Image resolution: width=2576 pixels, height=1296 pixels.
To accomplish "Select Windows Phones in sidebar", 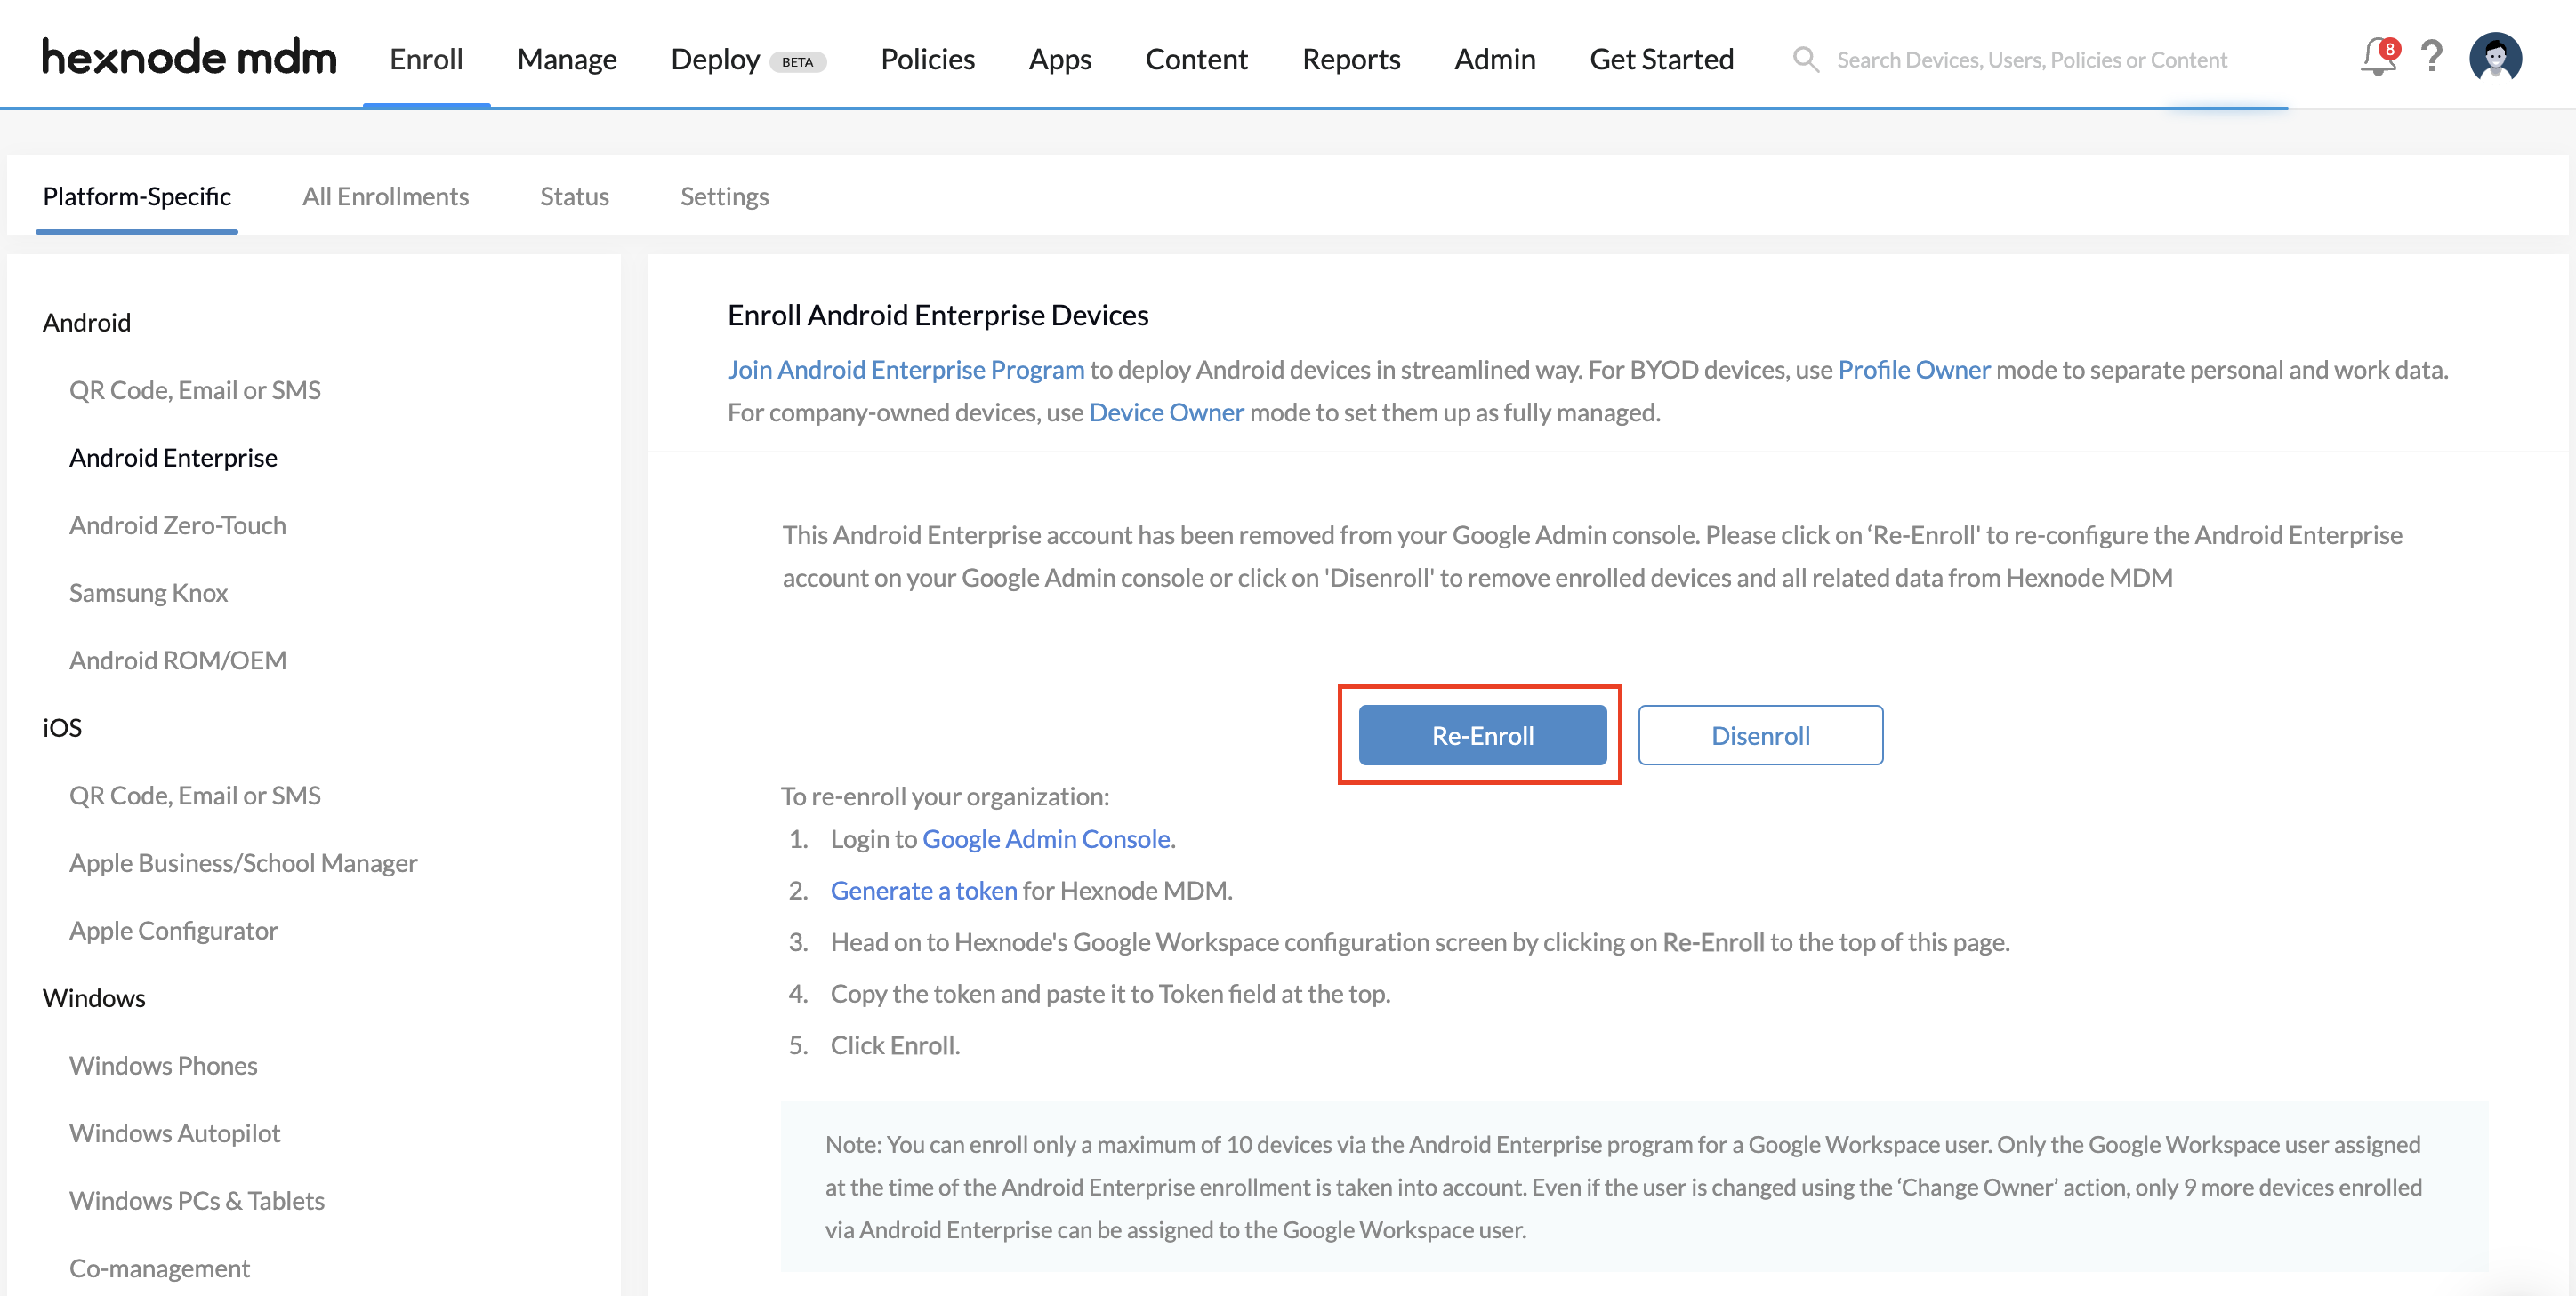I will click(x=163, y=1065).
